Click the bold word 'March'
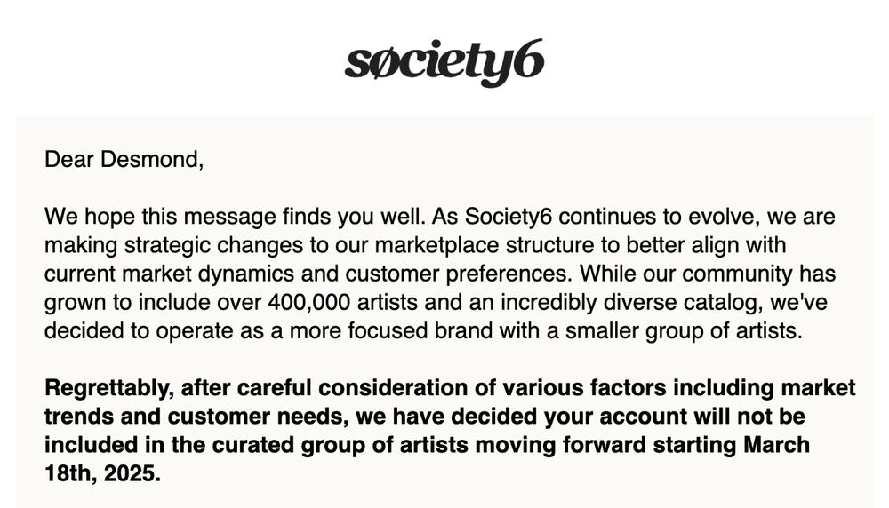 [x=776, y=445]
